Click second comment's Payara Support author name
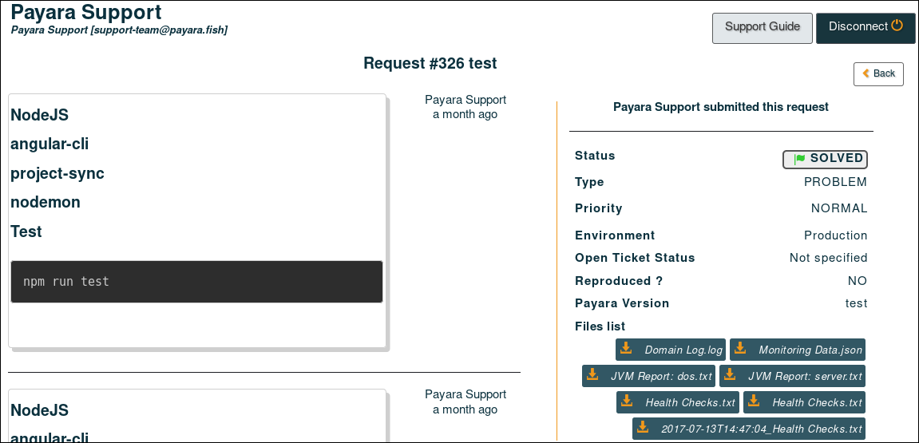The image size is (919, 443). click(465, 395)
